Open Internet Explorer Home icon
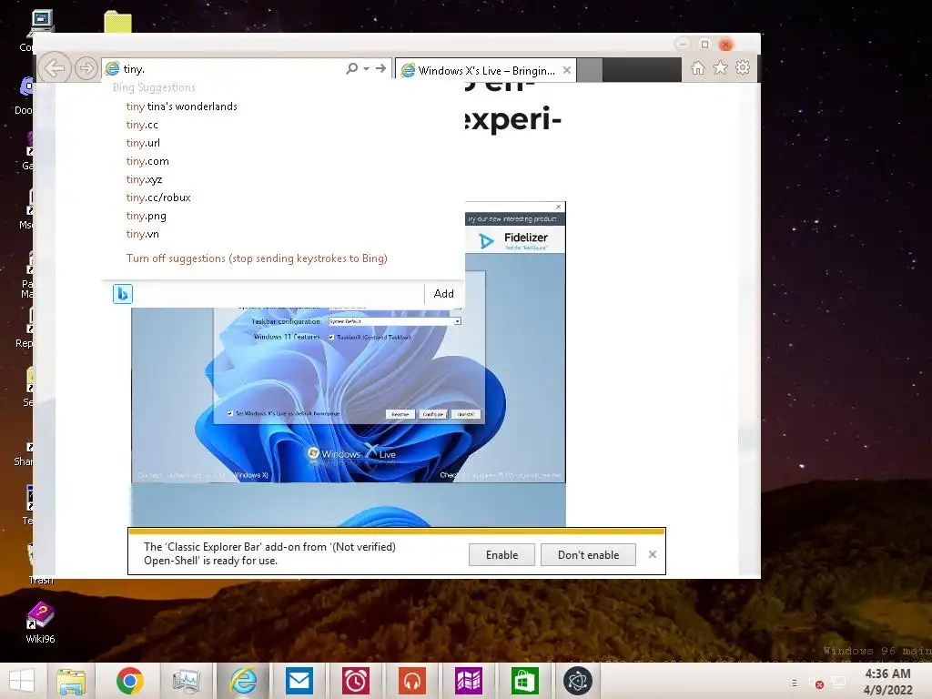The image size is (932, 699). pos(698,68)
